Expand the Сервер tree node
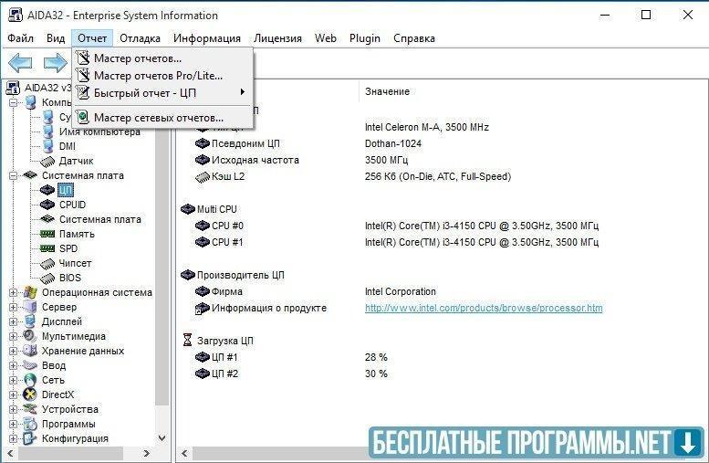709x463 pixels. tap(13, 307)
